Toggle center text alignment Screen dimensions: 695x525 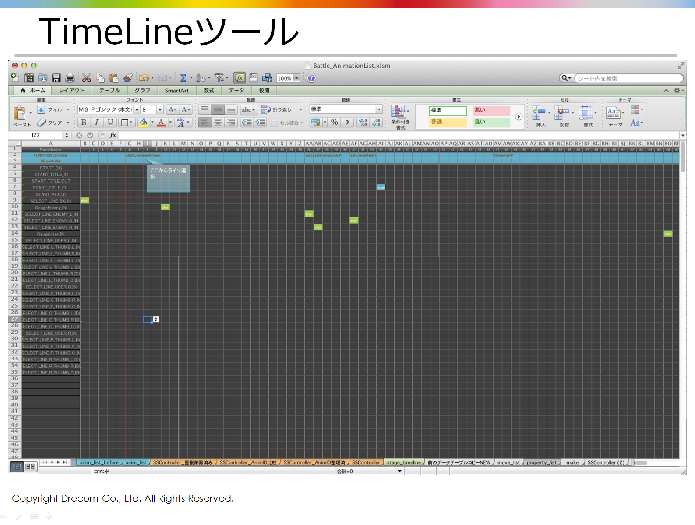coord(218,122)
